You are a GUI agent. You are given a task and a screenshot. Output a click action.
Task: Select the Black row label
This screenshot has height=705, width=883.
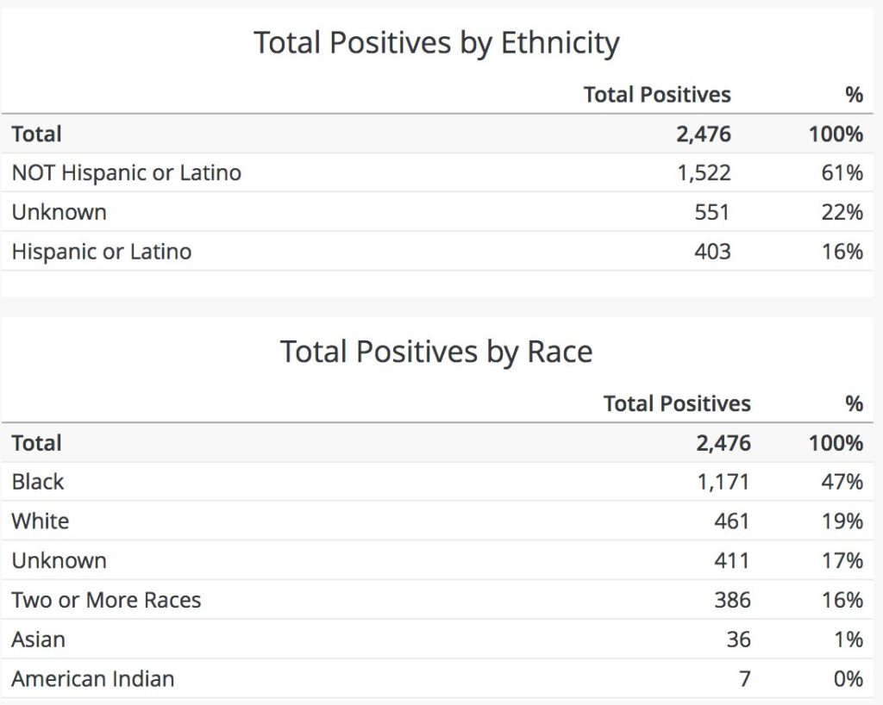point(38,481)
